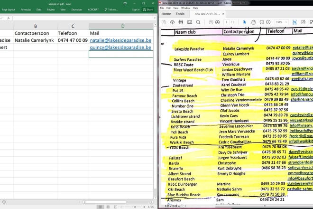Open the View menu in Acrobat
The height and width of the screenshot is (209, 313).
[x=175, y=8]
